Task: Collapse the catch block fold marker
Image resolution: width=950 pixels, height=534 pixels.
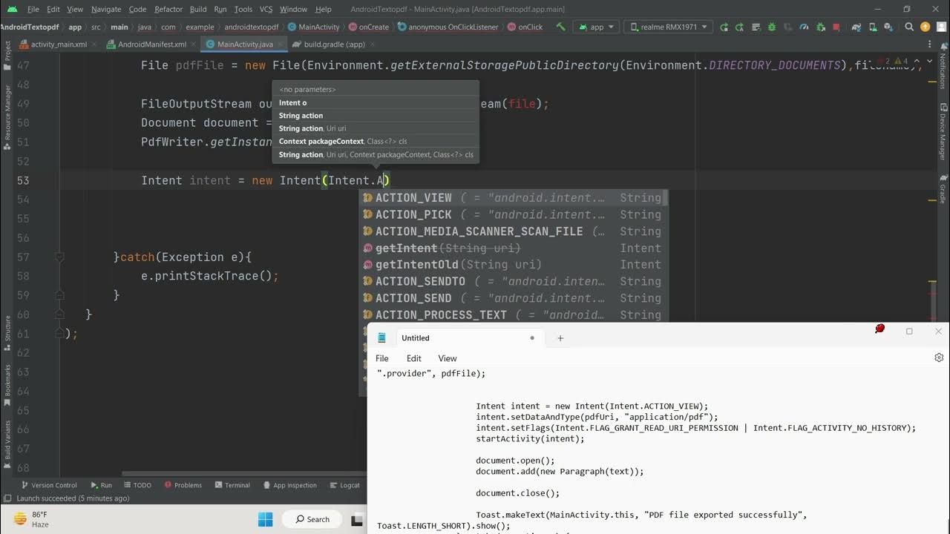Action: coord(59,257)
